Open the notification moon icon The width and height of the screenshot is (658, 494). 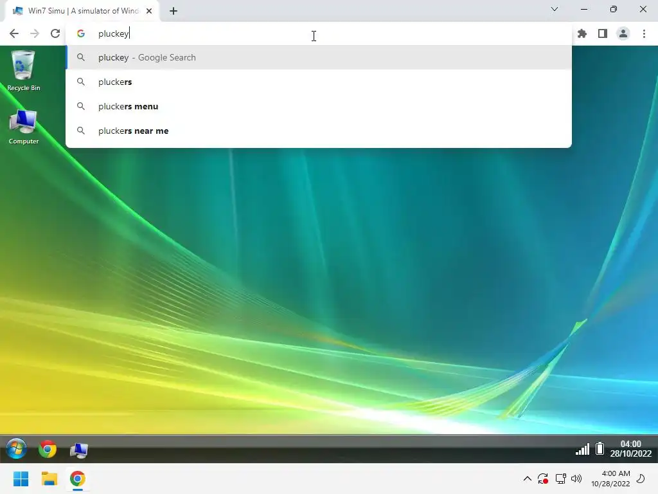641,479
